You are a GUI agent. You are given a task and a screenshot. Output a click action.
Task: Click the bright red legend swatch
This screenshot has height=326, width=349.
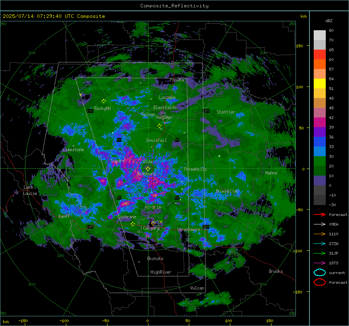(x=320, y=55)
